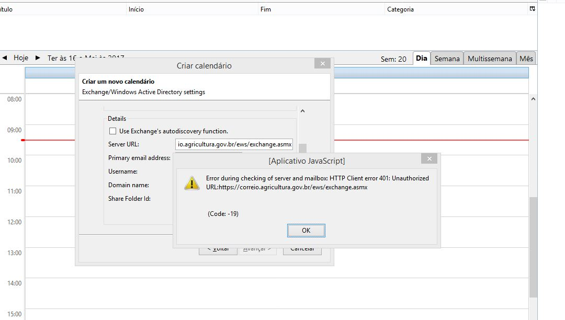
Task: Click the dialog settings scrollbar thumb
Action: pos(303,148)
